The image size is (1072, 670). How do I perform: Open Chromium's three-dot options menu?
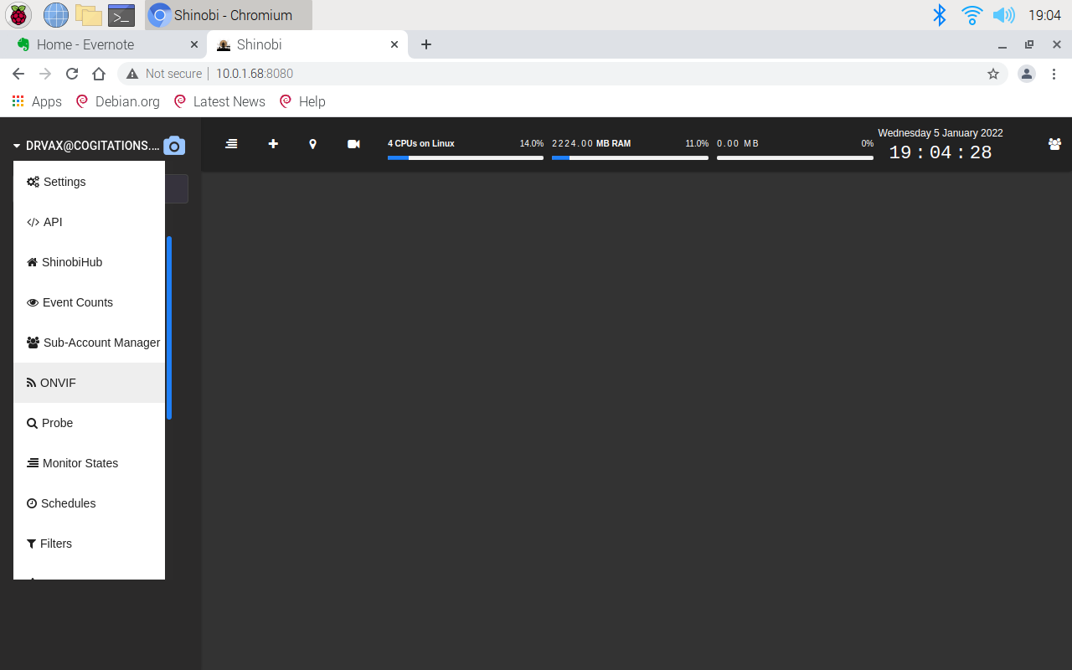(x=1054, y=74)
